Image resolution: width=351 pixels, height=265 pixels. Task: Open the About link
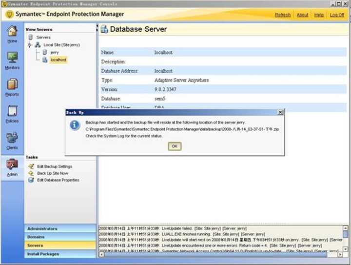pos(302,15)
